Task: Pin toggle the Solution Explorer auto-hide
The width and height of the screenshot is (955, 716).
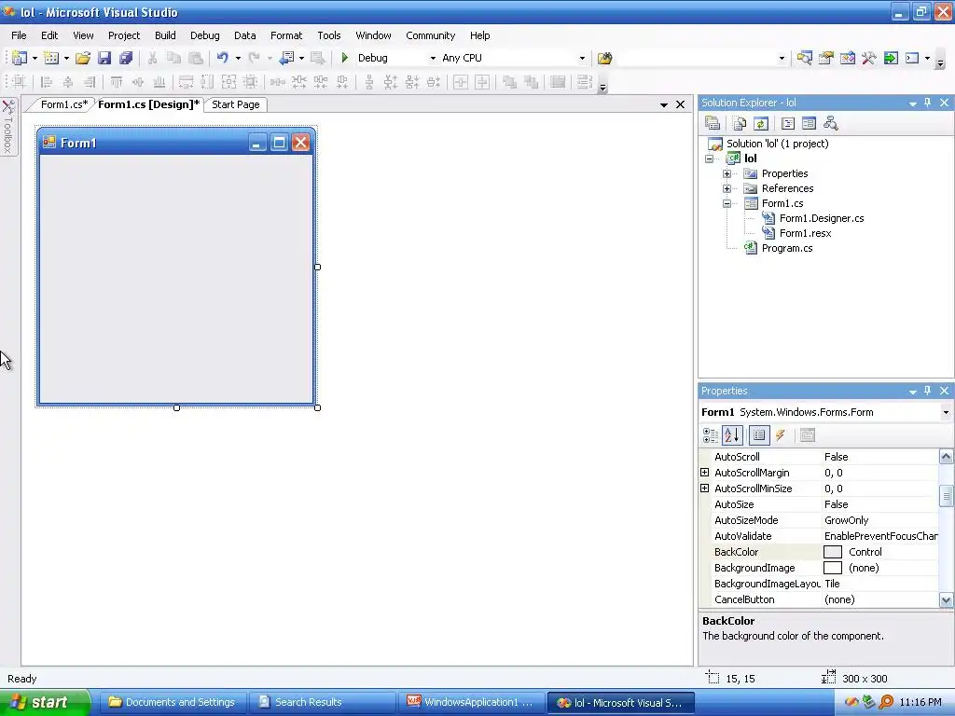Action: 928,103
